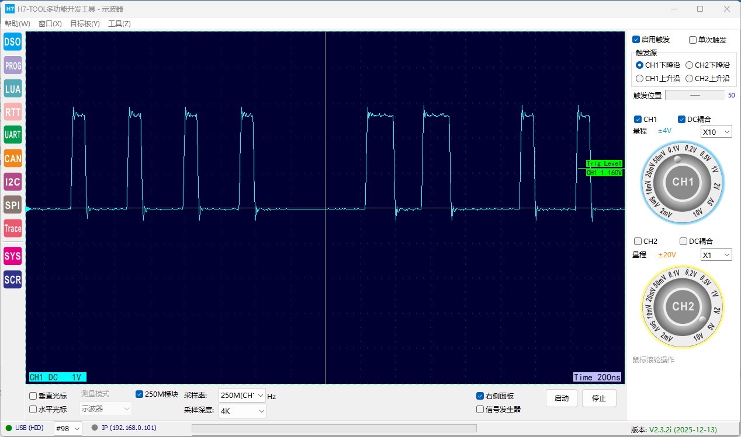Screen dimensions: 741x437
Task: Open the 目标板(Y) menu
Action: (85, 24)
